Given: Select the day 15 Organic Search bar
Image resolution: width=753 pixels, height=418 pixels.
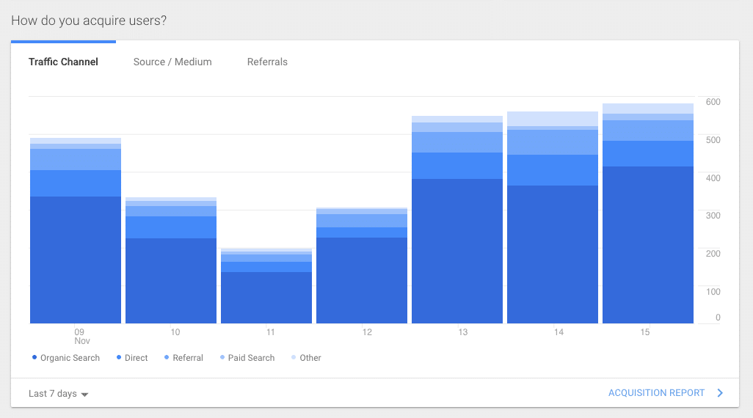Looking at the screenshot, I should (x=648, y=245).
